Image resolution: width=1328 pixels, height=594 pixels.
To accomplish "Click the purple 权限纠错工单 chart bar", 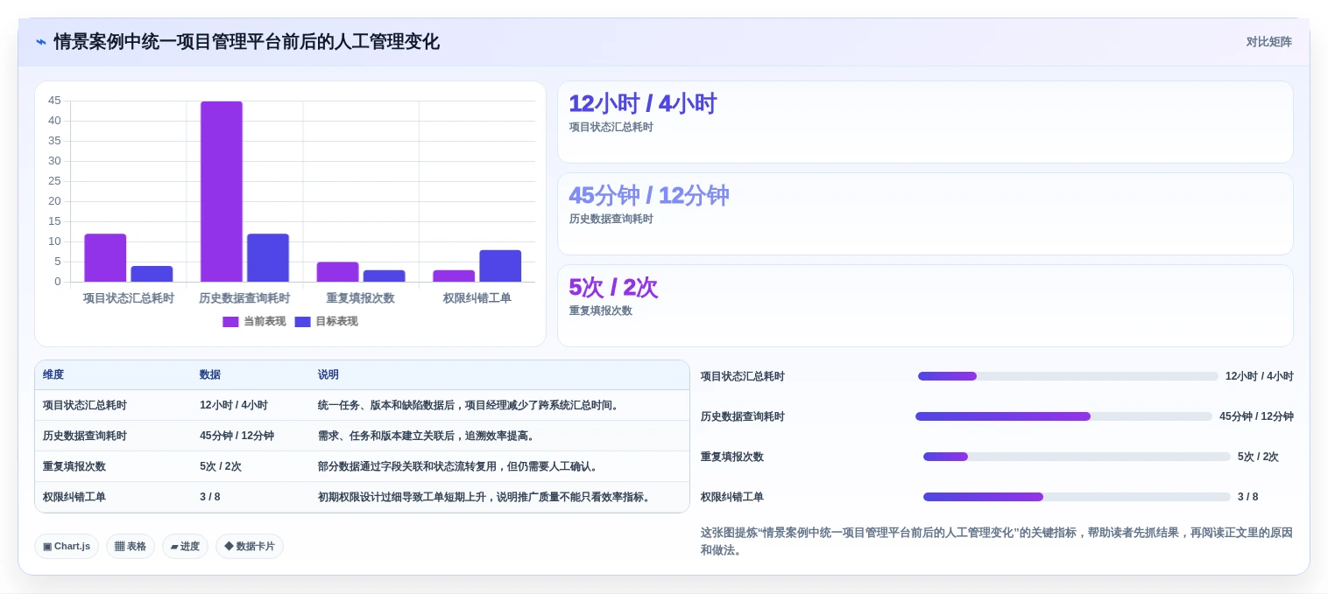I will click(454, 276).
